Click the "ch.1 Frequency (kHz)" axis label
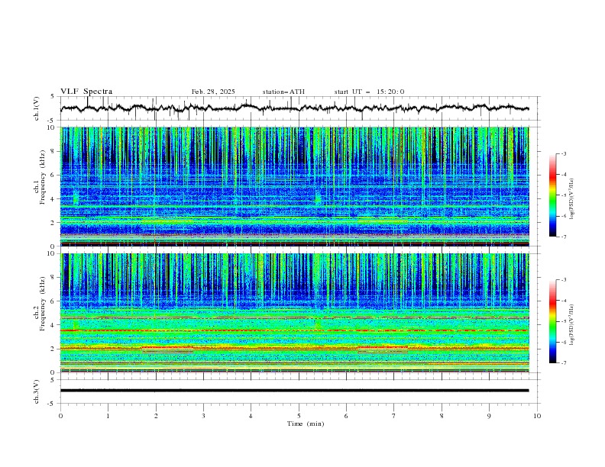The image size is (605, 467). (x=40, y=176)
